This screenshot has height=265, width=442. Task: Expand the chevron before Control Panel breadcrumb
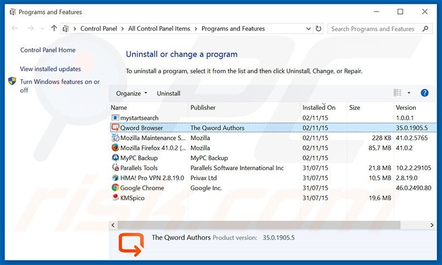coord(75,28)
